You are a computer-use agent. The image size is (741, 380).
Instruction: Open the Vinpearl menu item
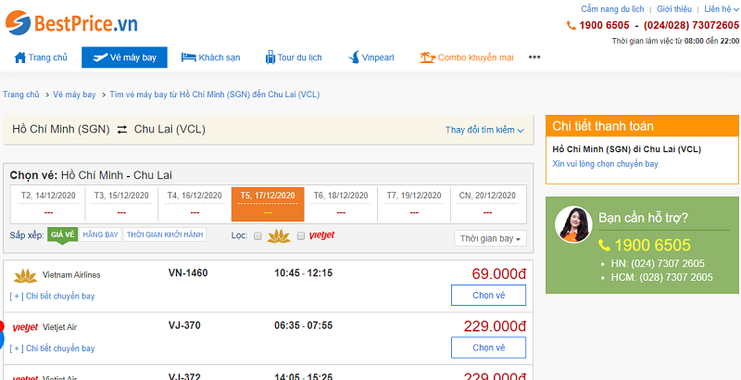click(371, 57)
